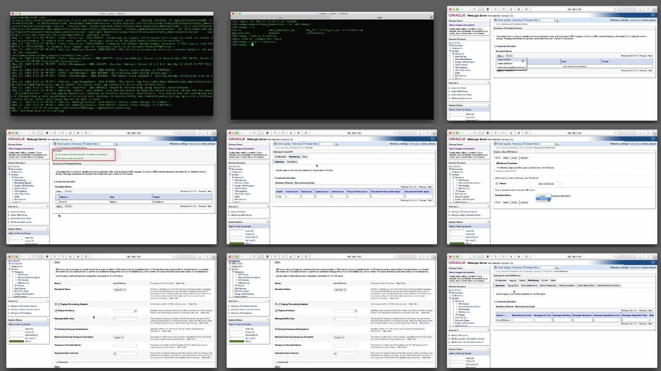The height and width of the screenshot is (371, 661).
Task: Select the green-text WebLogic startup terminal thumbnail
Action: pyautogui.click(x=112, y=64)
